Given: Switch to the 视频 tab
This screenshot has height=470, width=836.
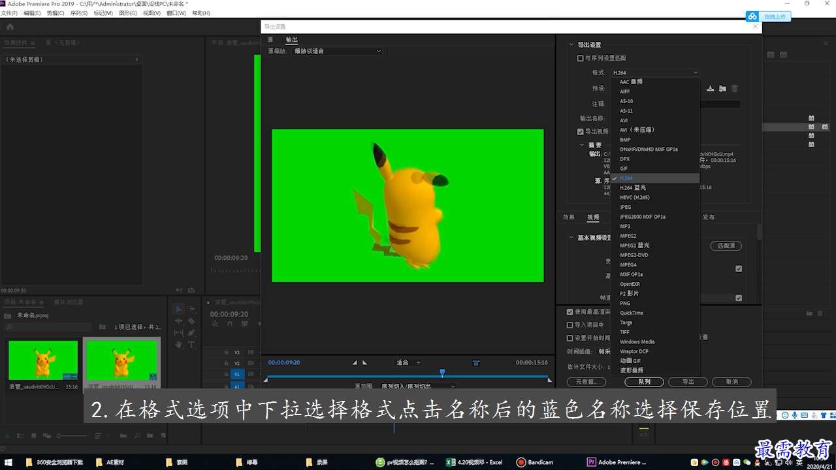Looking at the screenshot, I should [593, 217].
